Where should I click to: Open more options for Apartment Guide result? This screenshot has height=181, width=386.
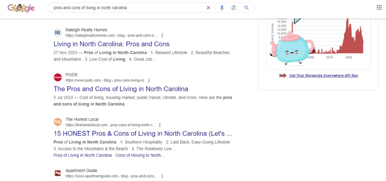click(x=162, y=176)
